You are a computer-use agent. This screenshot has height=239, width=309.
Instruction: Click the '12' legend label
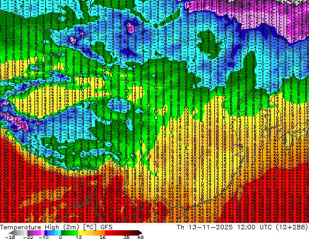coord(79,237)
